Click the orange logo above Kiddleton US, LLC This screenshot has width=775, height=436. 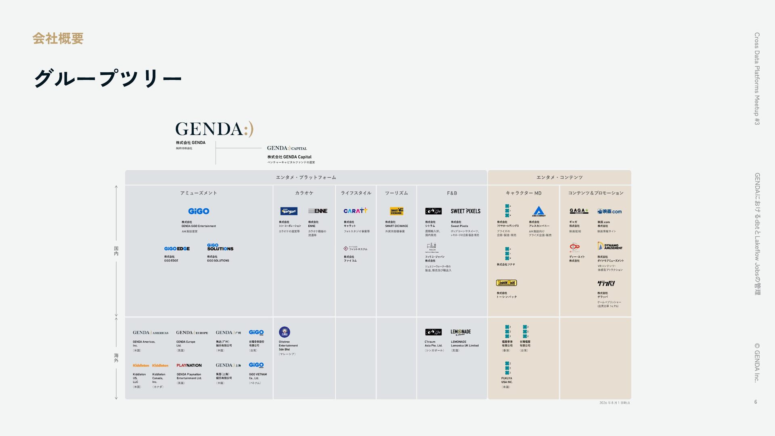pos(141,365)
